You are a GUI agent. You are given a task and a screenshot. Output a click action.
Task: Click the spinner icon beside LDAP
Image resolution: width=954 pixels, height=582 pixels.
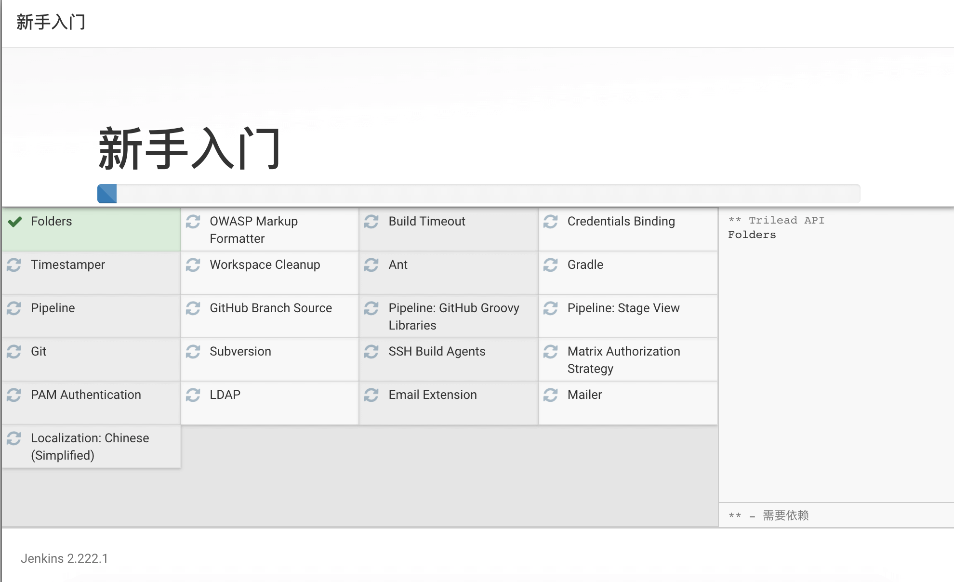click(x=193, y=395)
